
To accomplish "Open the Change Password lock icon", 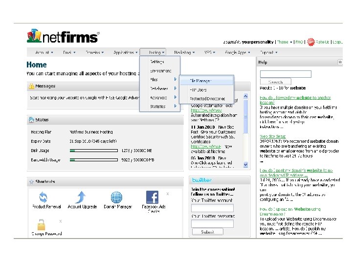I will coord(41,225).
